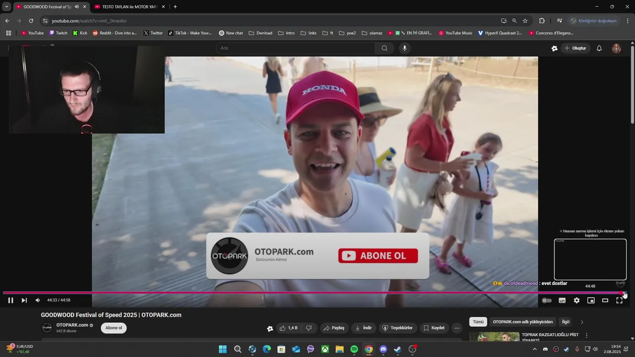
Task: Click the Teşekkürler button
Action: pyautogui.click(x=397, y=328)
